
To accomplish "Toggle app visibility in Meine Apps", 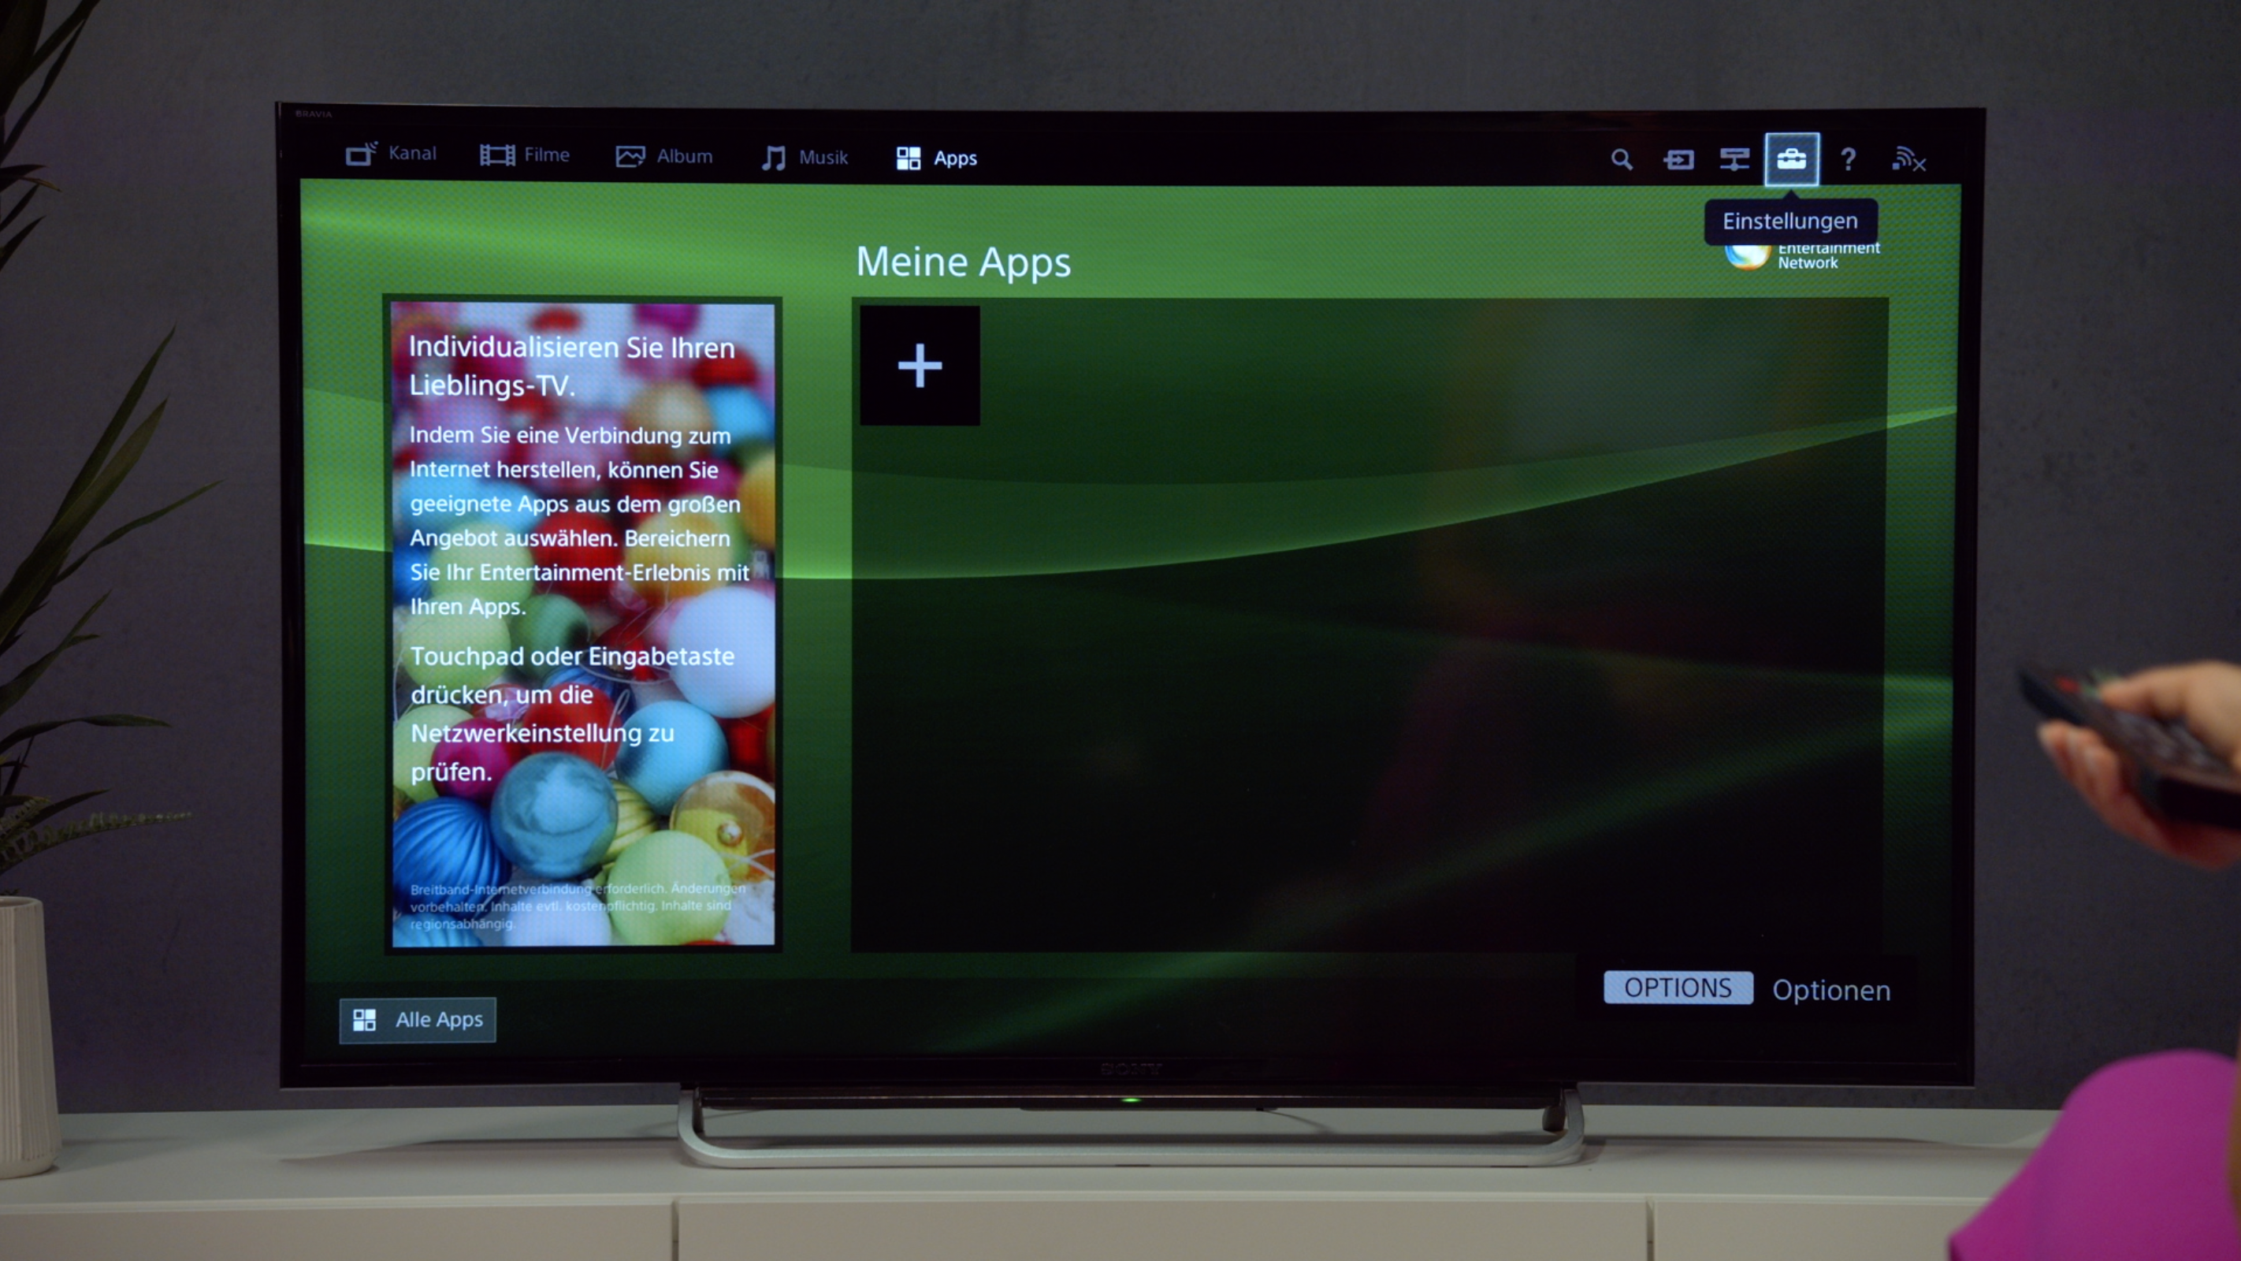I will (919, 365).
